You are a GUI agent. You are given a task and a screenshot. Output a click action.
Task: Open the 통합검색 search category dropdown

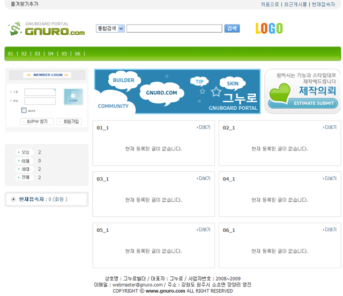[110, 28]
